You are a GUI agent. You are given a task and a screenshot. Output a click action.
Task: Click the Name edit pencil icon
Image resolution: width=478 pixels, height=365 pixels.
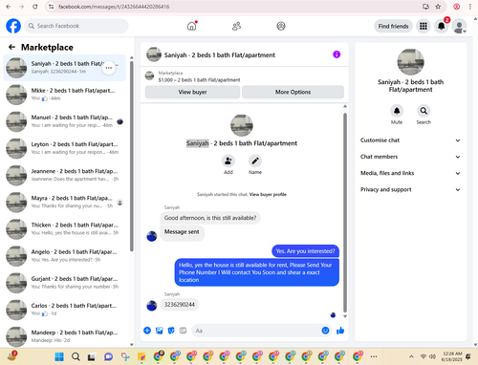(255, 161)
